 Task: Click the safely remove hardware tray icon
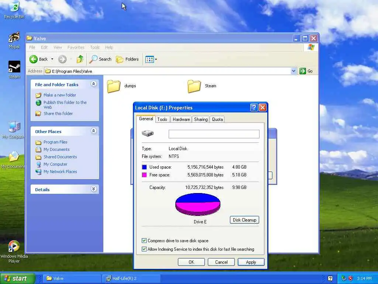(x=344, y=278)
